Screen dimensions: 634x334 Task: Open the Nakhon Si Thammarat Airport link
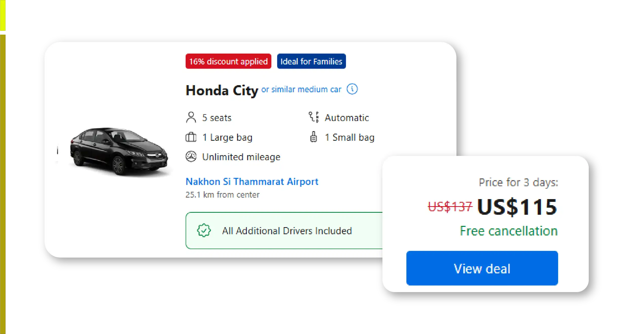point(252,182)
